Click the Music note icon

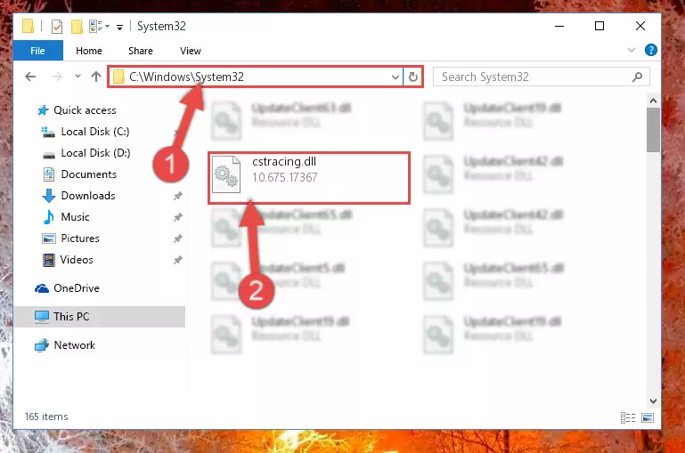(48, 217)
